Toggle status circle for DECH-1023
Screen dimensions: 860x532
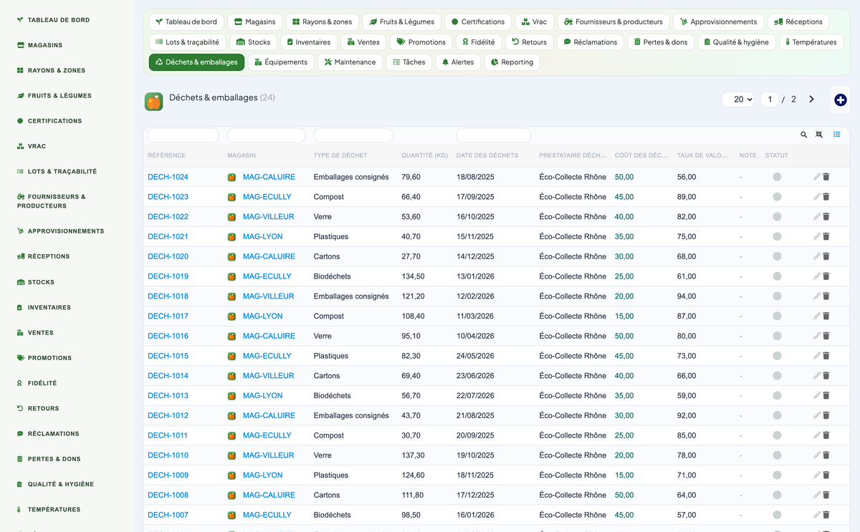coord(777,197)
